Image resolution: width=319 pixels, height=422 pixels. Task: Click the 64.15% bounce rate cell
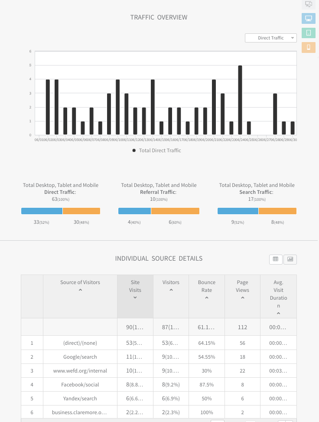tap(207, 343)
